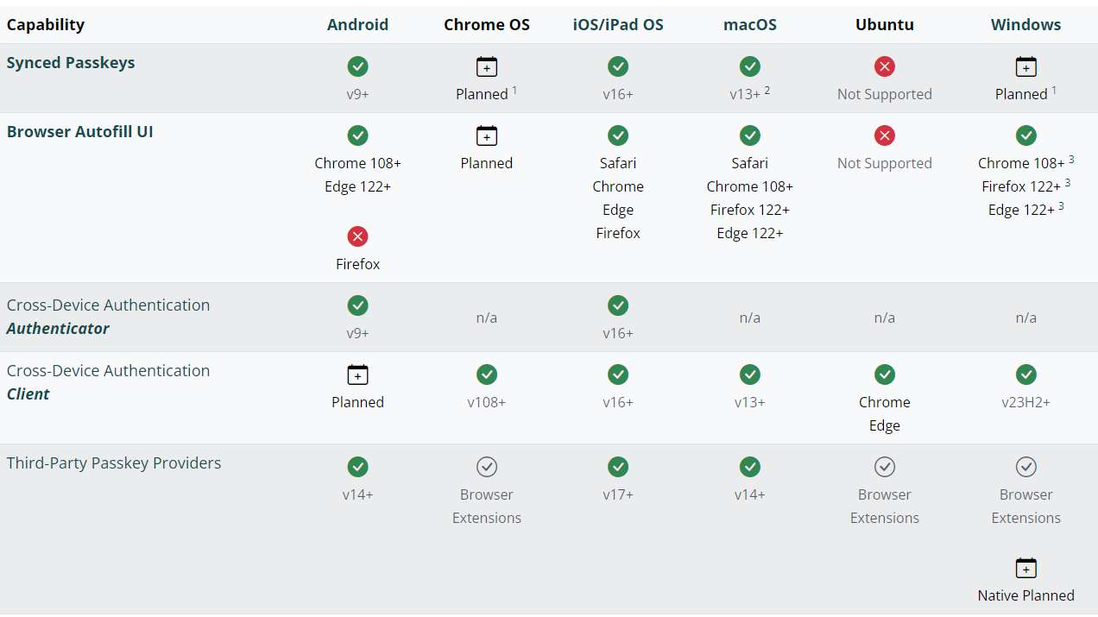The image size is (1098, 617).
Task: Click the planned calendar icon for Windows Synced Passkeys
Action: [1025, 66]
